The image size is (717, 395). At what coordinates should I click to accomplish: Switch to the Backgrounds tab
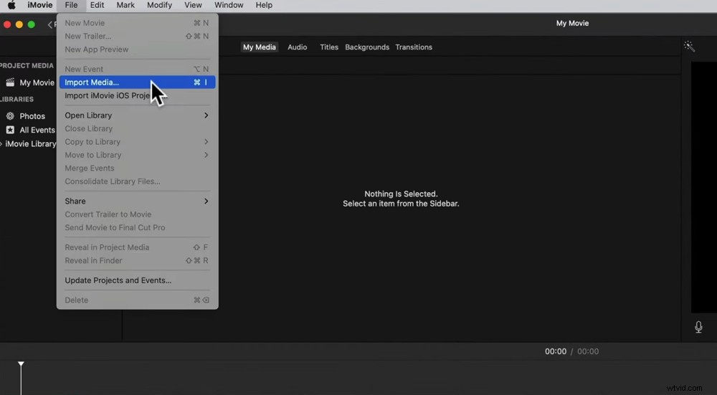367,47
